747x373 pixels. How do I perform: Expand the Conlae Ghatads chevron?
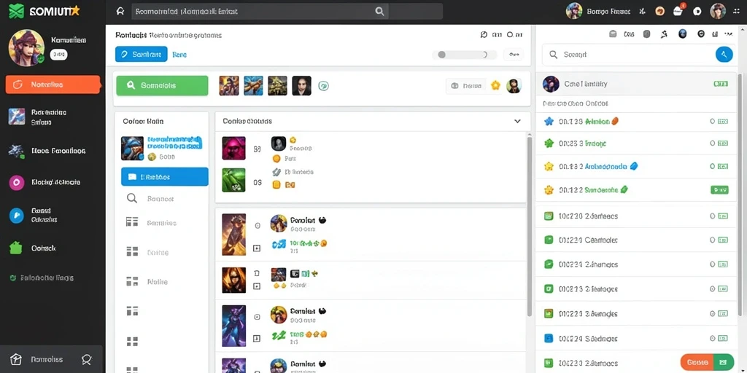point(517,122)
